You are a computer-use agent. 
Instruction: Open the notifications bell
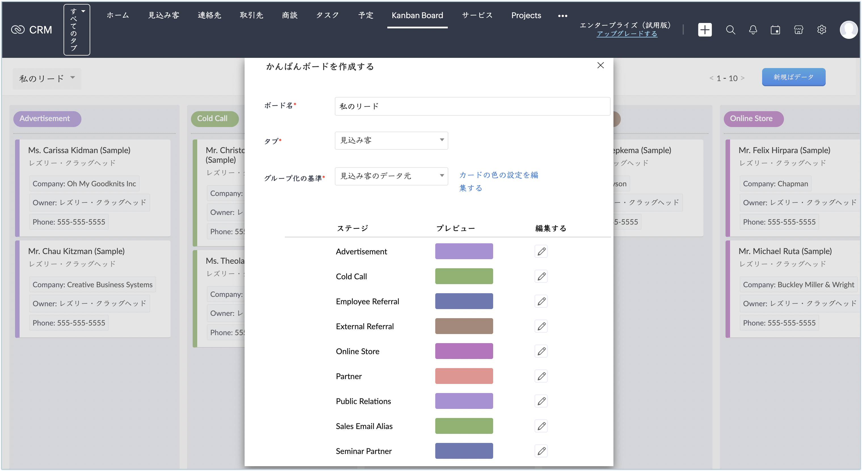point(753,30)
